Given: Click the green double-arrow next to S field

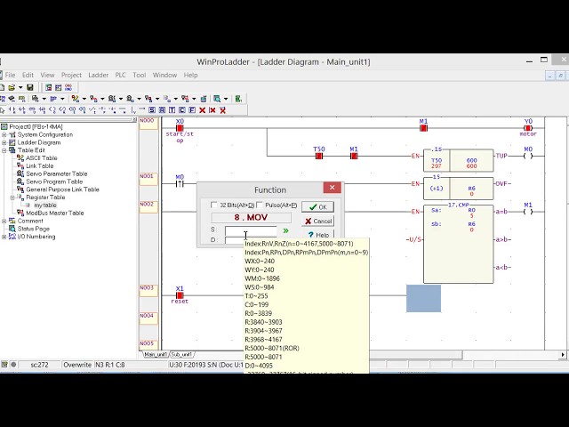Looking at the screenshot, I should coord(286,230).
